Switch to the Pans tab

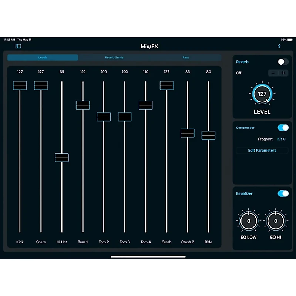[x=186, y=58]
